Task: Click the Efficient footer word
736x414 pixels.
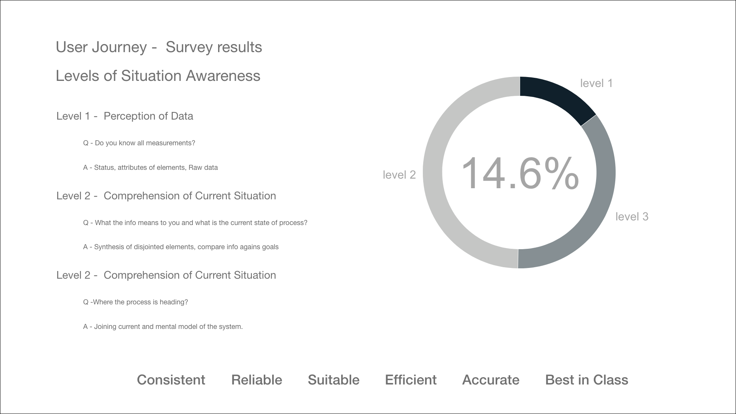Action: 411,380
